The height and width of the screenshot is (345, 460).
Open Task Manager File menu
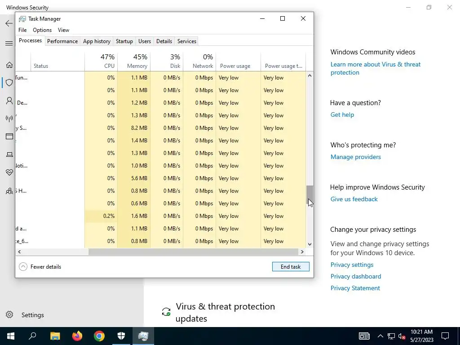(x=22, y=30)
